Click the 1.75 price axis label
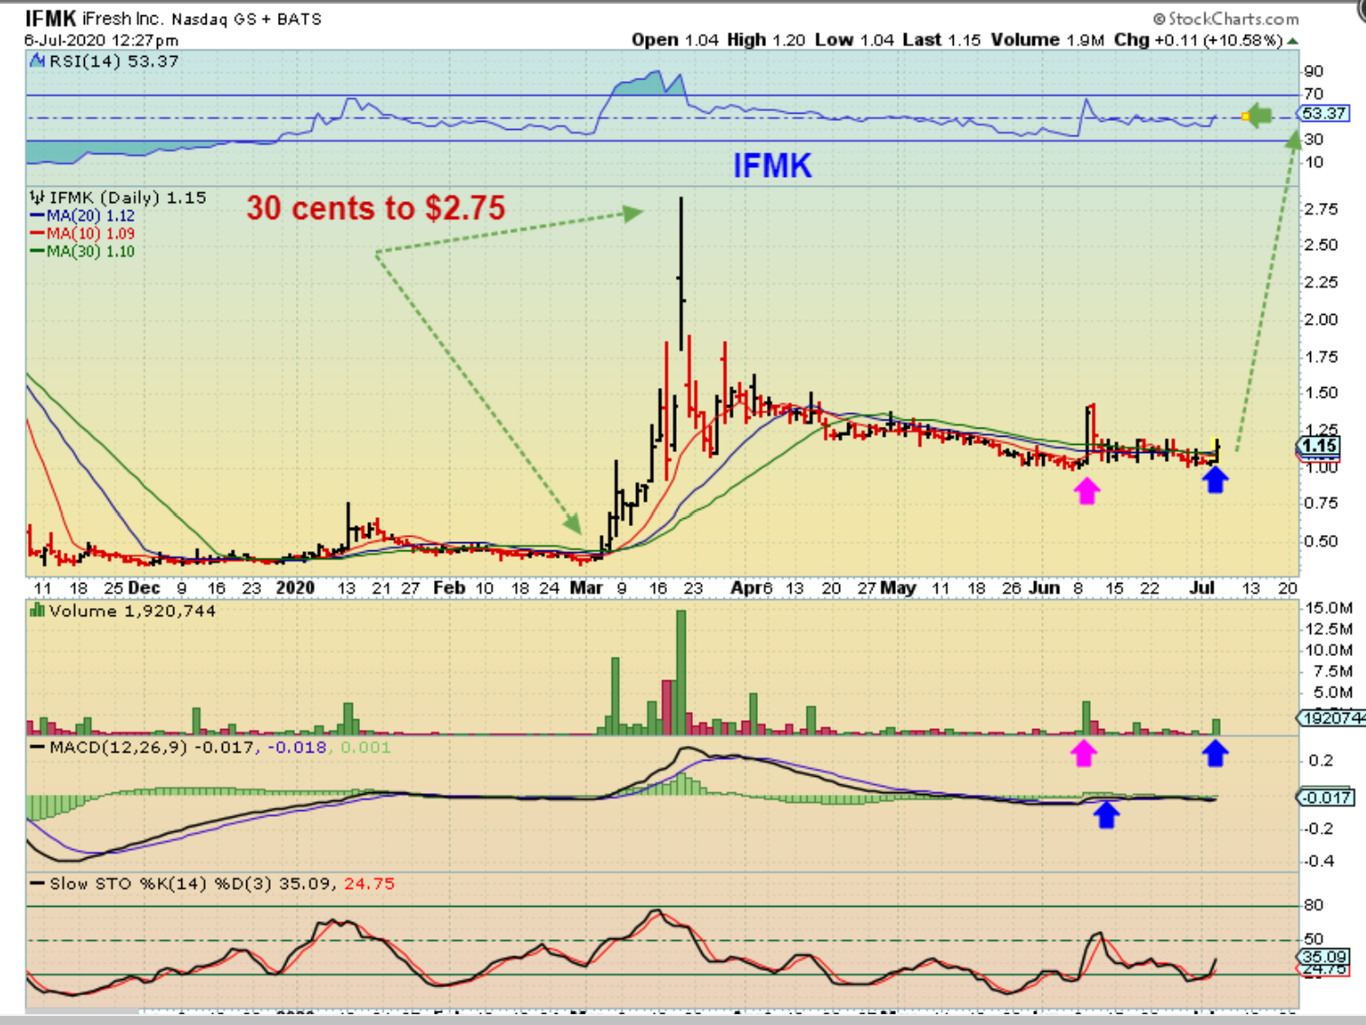This screenshot has height=1025, width=1366. (x=1321, y=356)
